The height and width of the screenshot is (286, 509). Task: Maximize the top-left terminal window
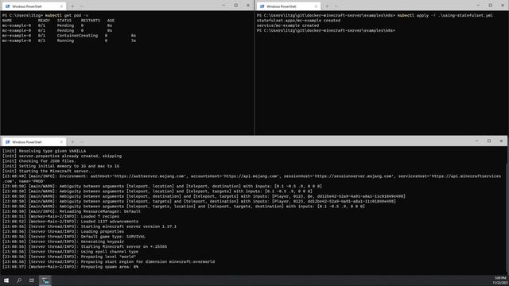(x=236, y=6)
